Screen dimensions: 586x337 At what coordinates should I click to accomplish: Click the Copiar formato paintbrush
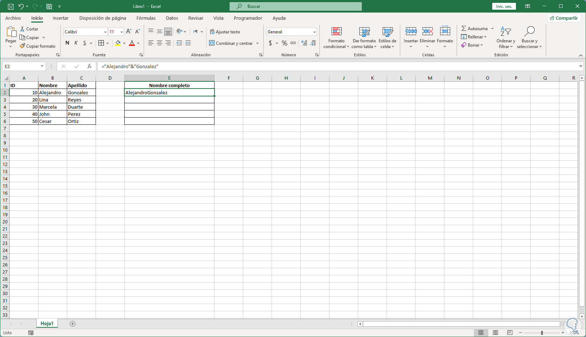[38, 46]
